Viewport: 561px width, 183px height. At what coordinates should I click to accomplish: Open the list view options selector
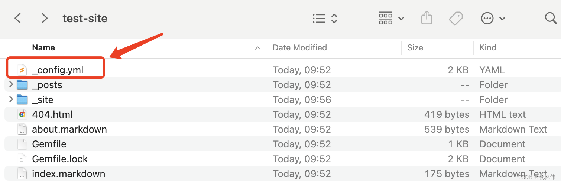point(325,18)
